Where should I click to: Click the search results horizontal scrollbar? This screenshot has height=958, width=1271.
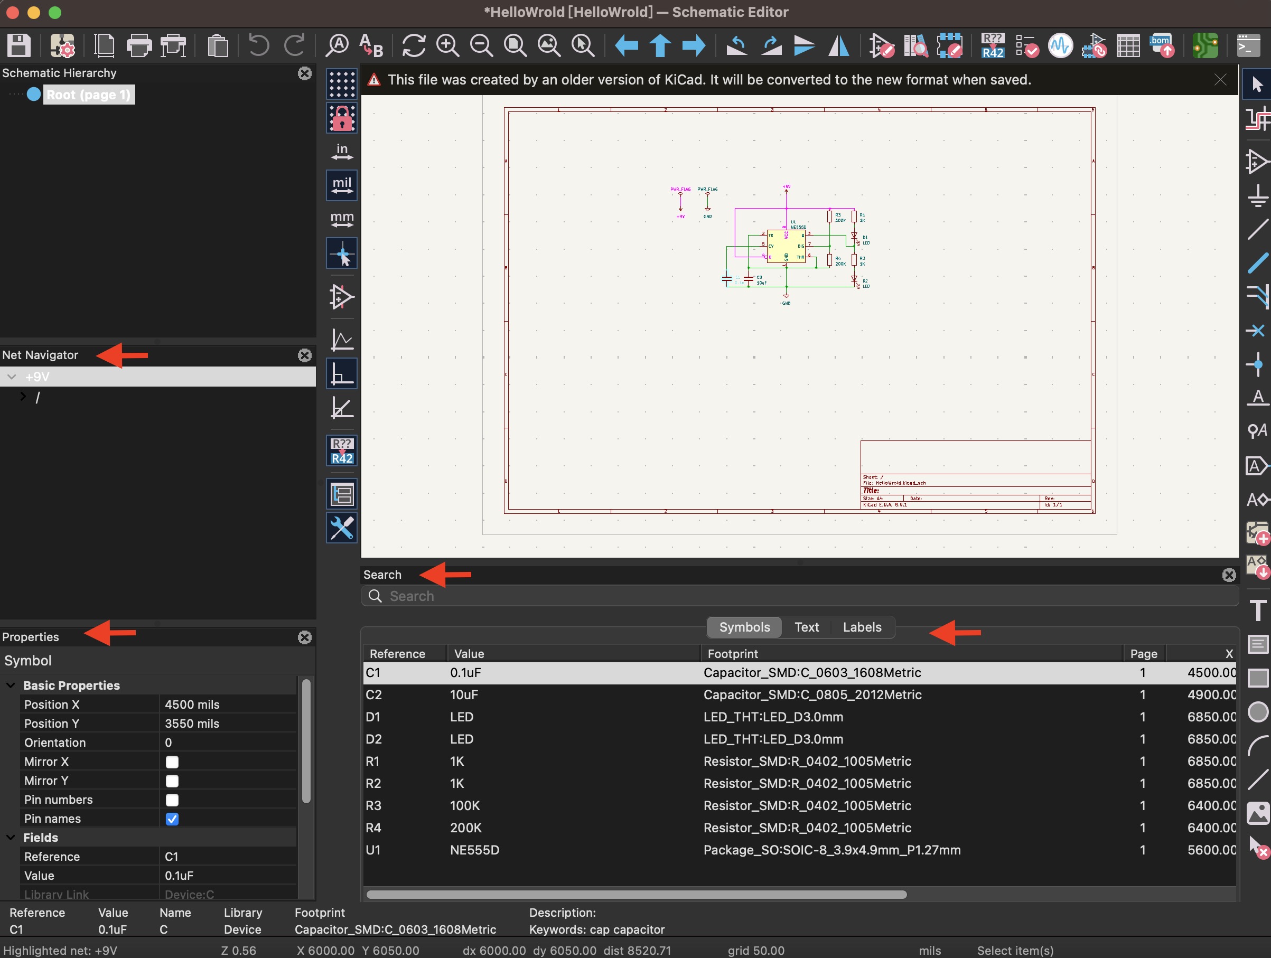point(636,894)
